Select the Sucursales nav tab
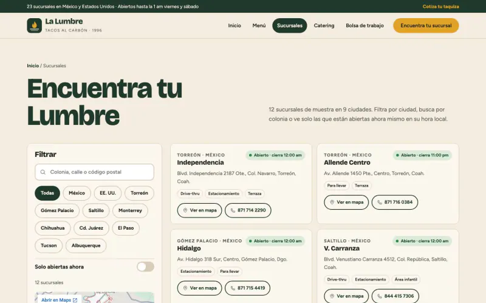This screenshot has height=303, width=486. click(290, 25)
